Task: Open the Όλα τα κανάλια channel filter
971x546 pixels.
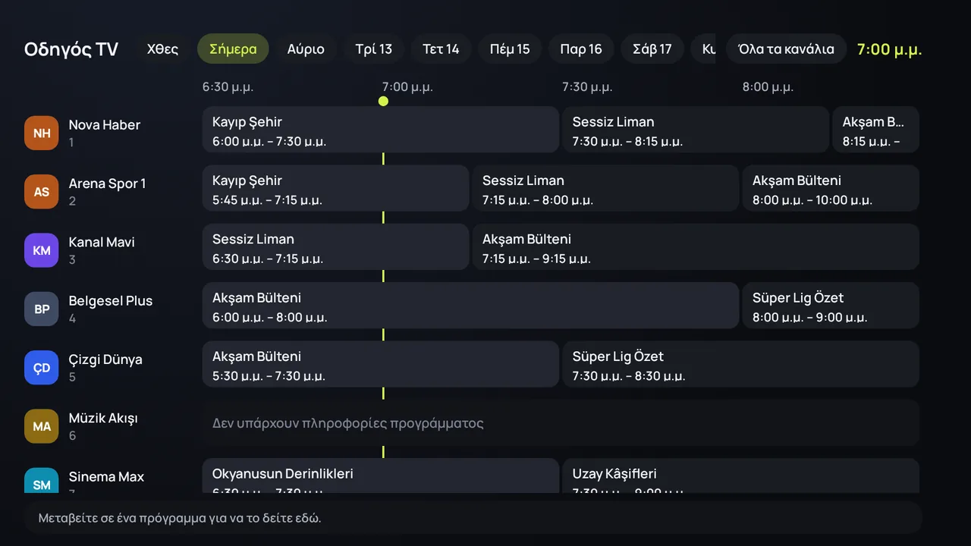Action: pyautogui.click(x=786, y=49)
